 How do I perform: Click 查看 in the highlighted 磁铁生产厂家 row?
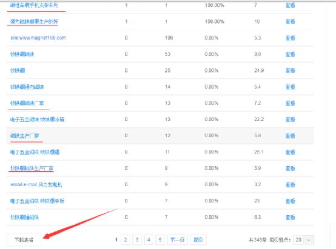291,135
